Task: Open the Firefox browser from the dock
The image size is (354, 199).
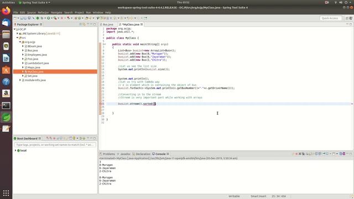Action: [6, 11]
